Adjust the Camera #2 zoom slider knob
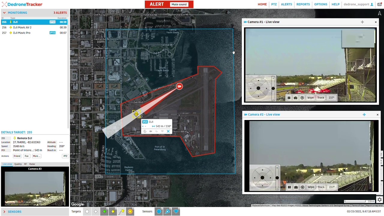Viewport: 384px width, 216px height. [277, 178]
